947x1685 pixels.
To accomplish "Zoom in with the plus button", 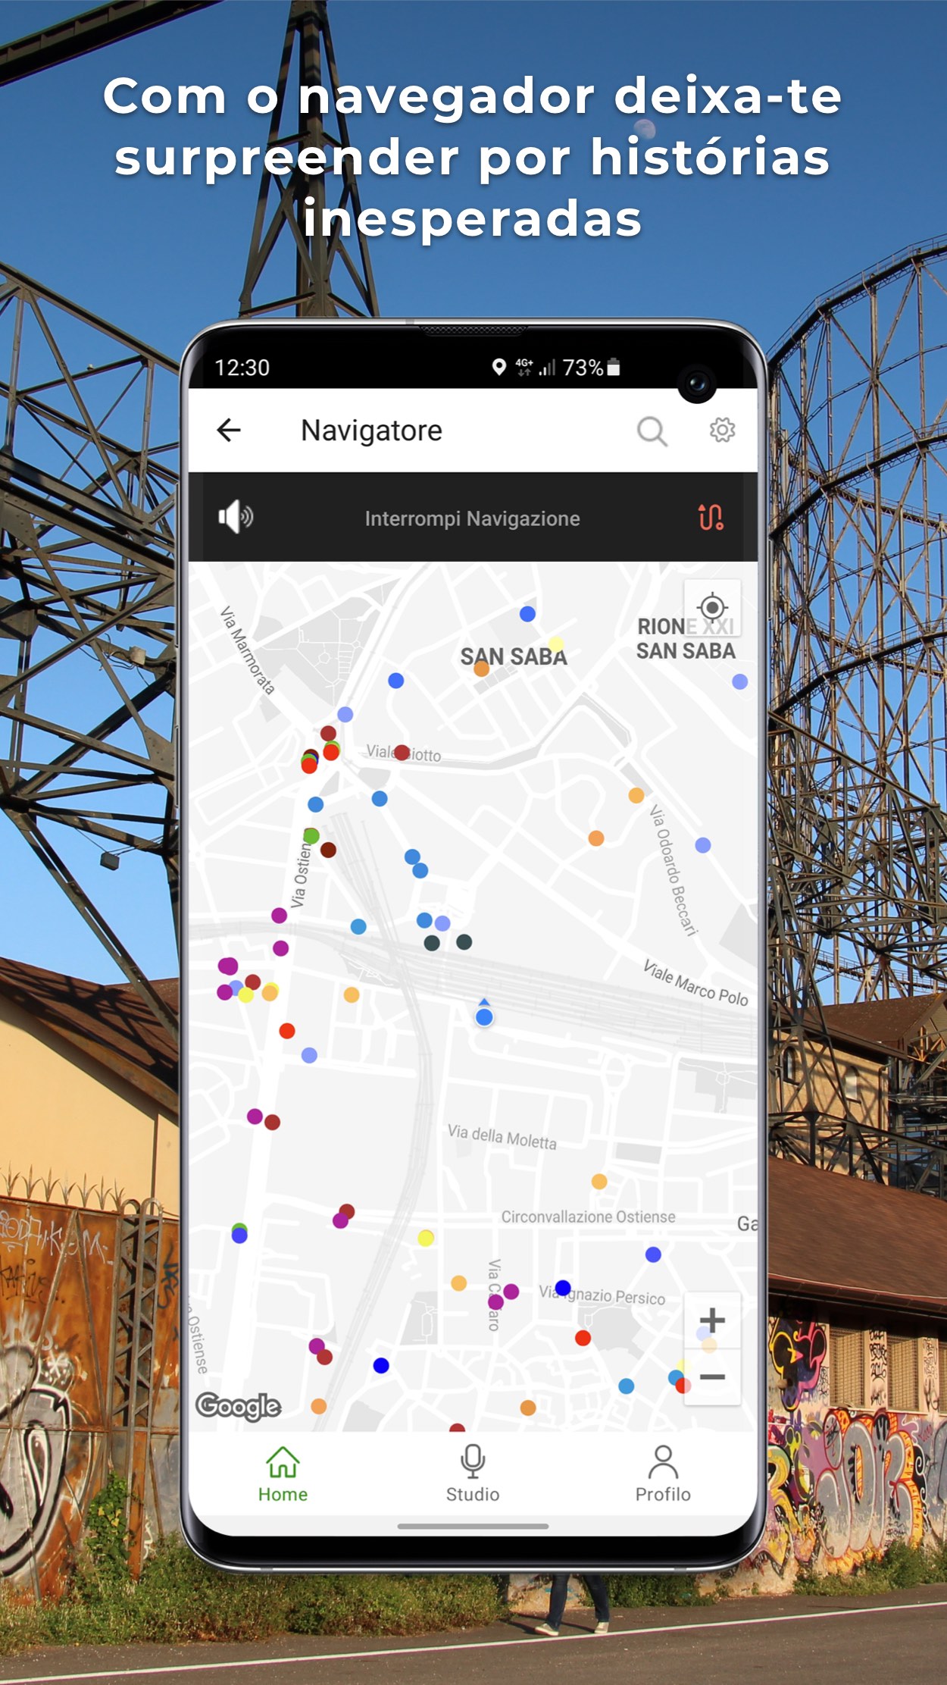I will [712, 1320].
